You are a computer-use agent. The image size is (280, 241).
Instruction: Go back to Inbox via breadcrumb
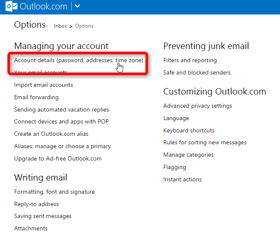(61, 26)
